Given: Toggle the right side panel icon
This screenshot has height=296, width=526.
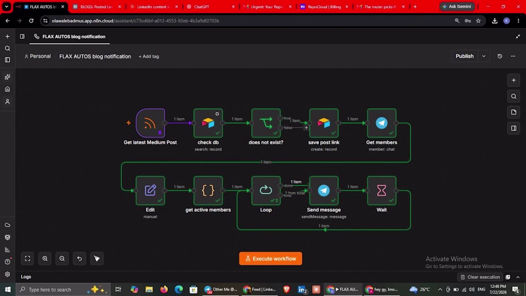Looking at the screenshot, I should click(x=514, y=128).
